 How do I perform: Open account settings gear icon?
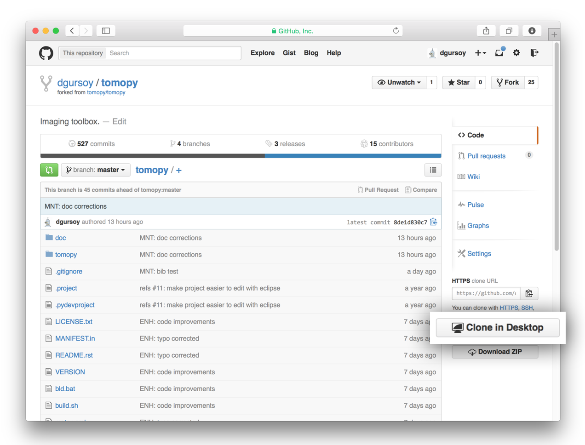point(516,53)
